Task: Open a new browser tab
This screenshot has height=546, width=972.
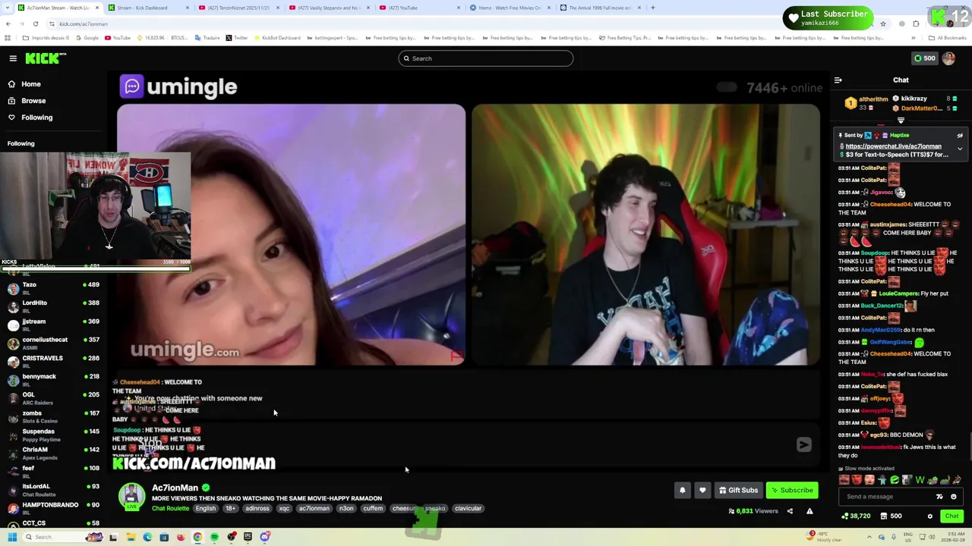Action: pyautogui.click(x=653, y=8)
